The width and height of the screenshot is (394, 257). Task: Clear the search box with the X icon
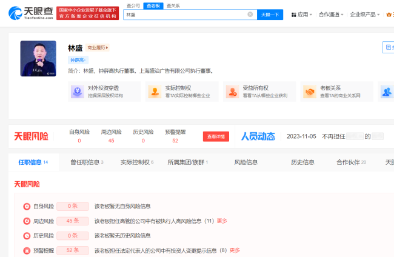[x=250, y=15]
